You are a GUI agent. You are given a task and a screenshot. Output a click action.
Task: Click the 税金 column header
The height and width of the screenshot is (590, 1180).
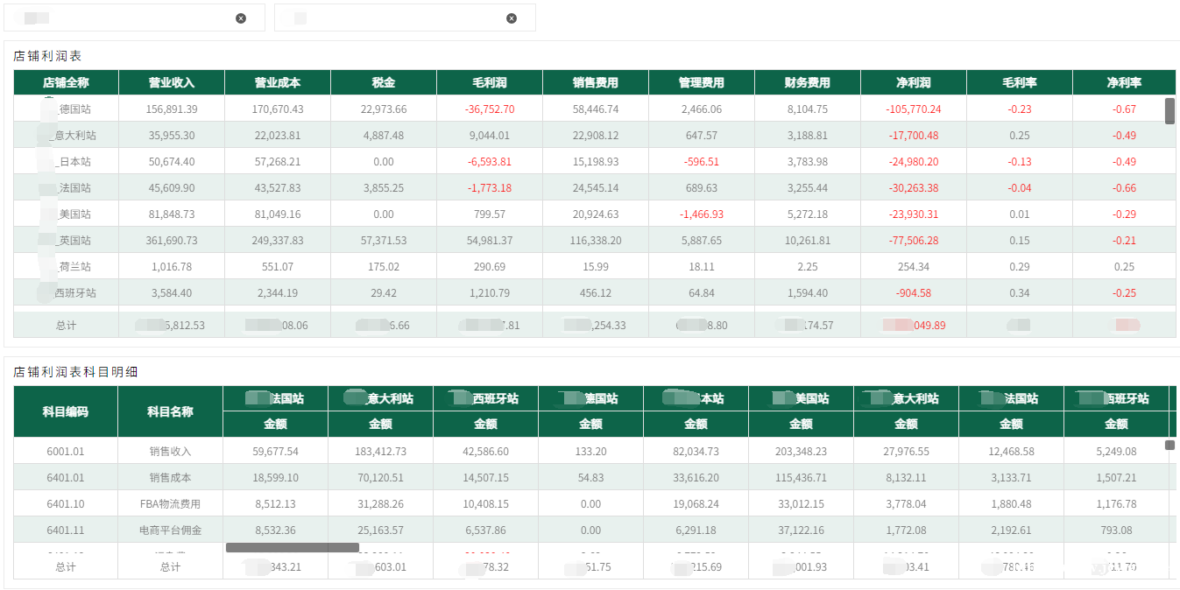[x=384, y=83]
